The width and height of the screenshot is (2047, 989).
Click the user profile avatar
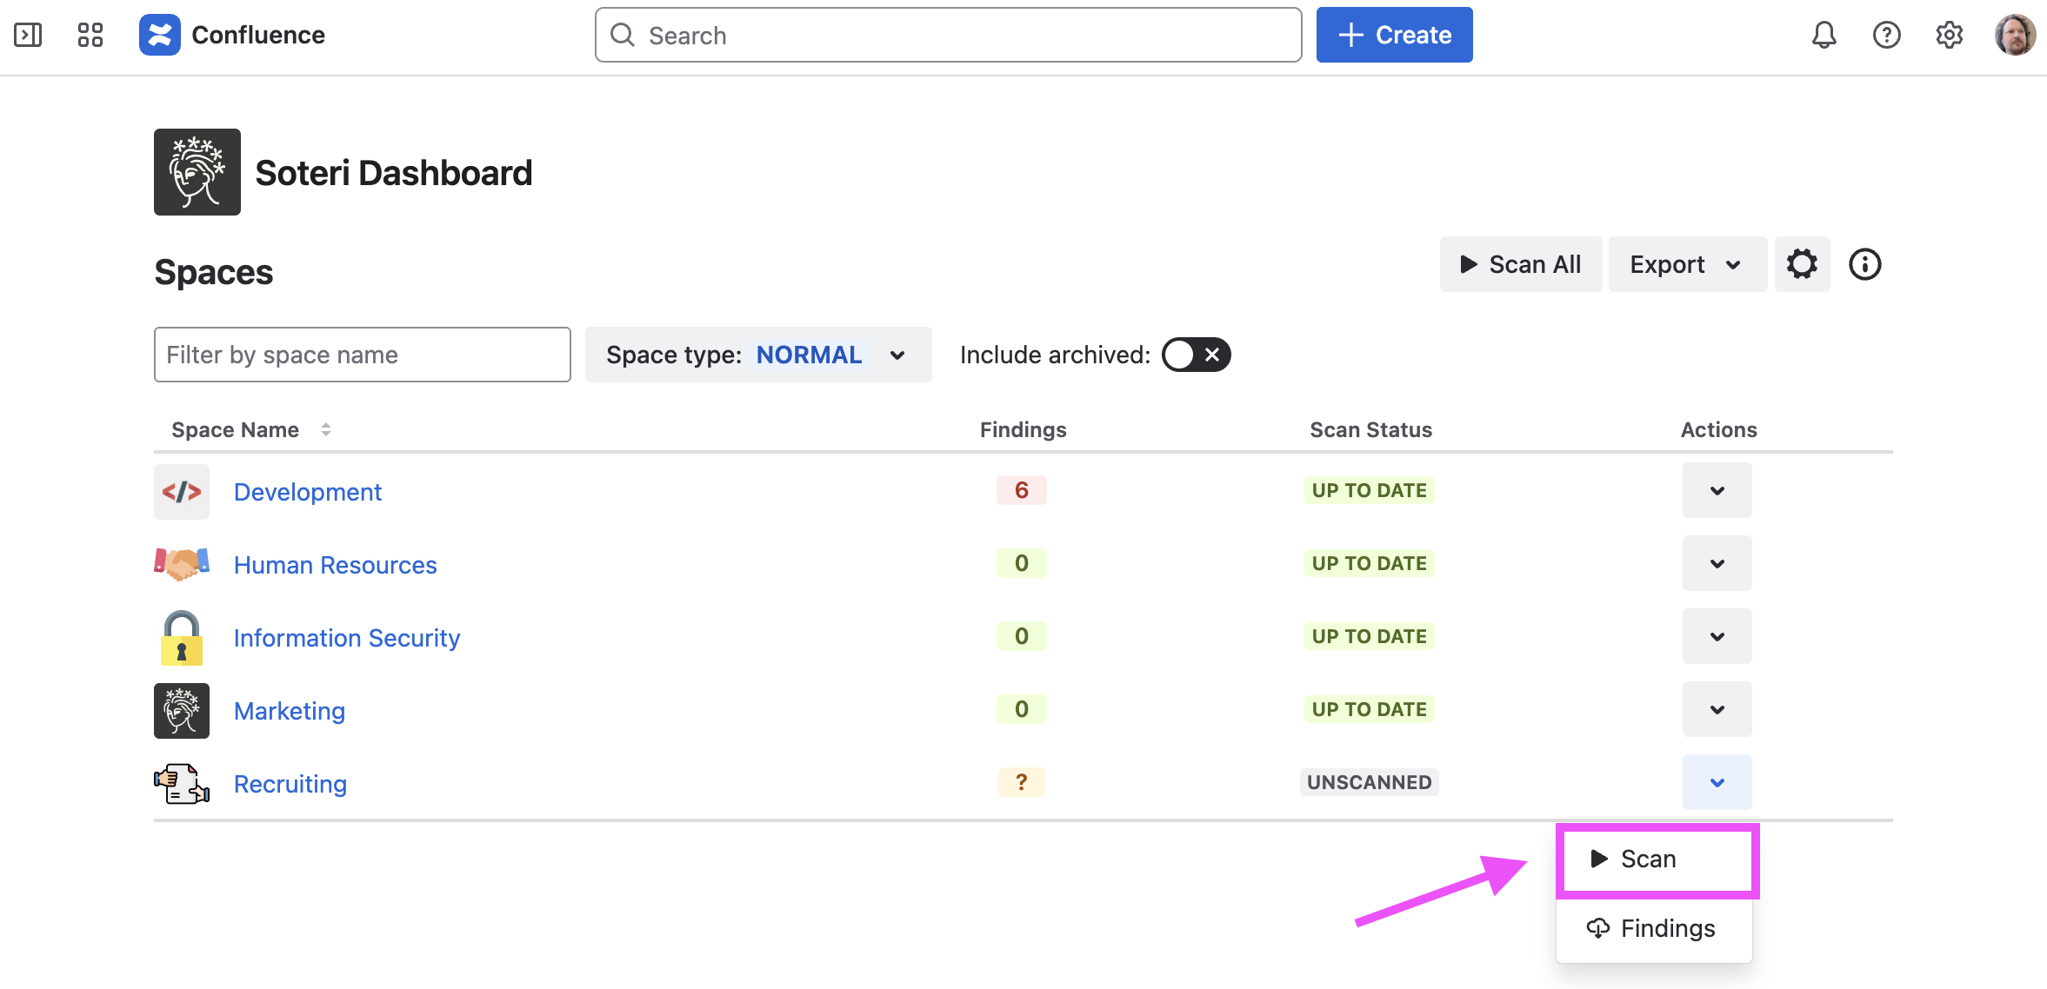point(2014,35)
